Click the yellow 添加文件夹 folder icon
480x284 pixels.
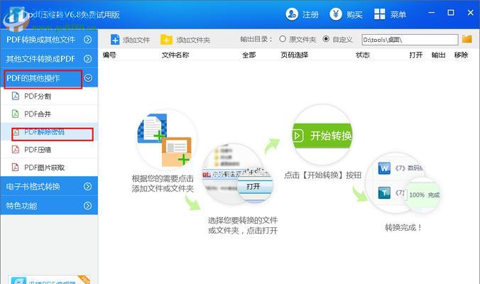pyautogui.click(x=166, y=40)
